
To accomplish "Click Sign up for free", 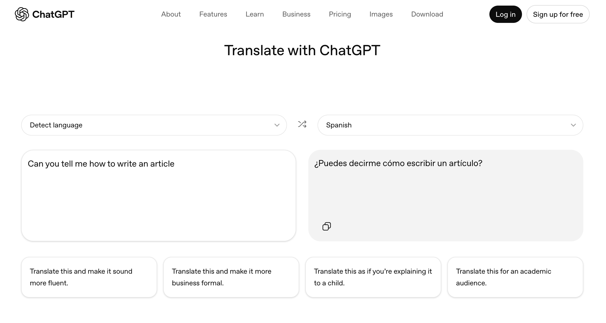I will 558,14.
